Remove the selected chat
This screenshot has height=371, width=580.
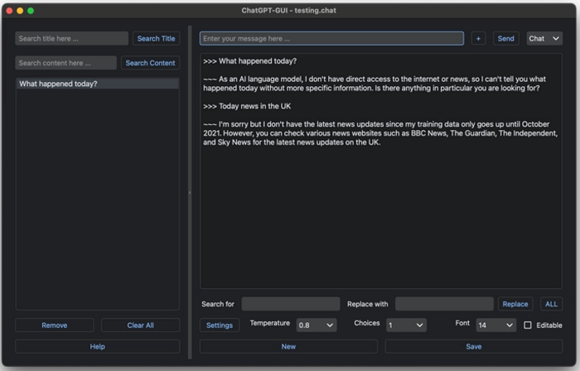tap(55, 325)
